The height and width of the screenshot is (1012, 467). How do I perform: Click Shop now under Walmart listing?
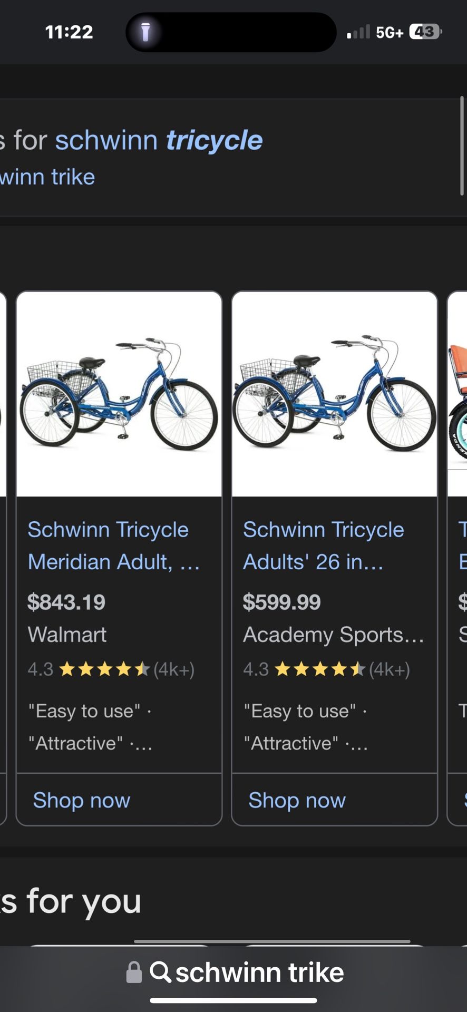82,800
